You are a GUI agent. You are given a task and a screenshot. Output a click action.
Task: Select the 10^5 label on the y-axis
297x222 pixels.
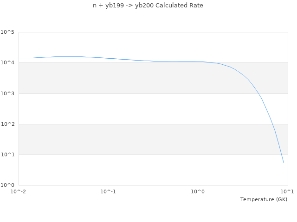[7, 32]
